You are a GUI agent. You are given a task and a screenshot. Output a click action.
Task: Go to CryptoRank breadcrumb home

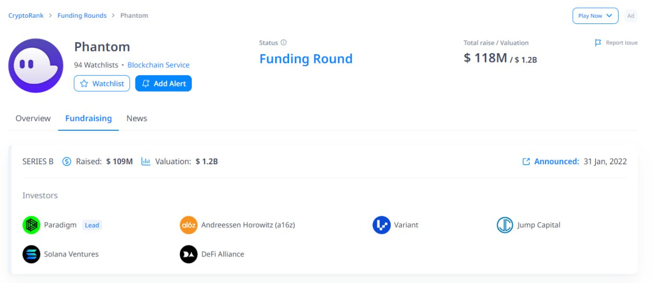(x=26, y=16)
